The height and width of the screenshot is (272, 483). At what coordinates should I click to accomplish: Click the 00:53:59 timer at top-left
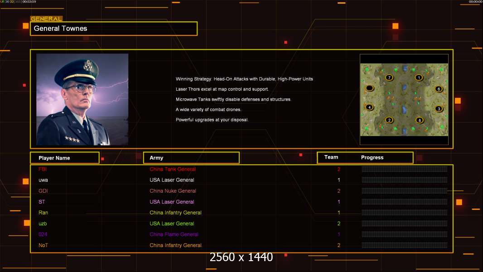[x=29, y=1]
